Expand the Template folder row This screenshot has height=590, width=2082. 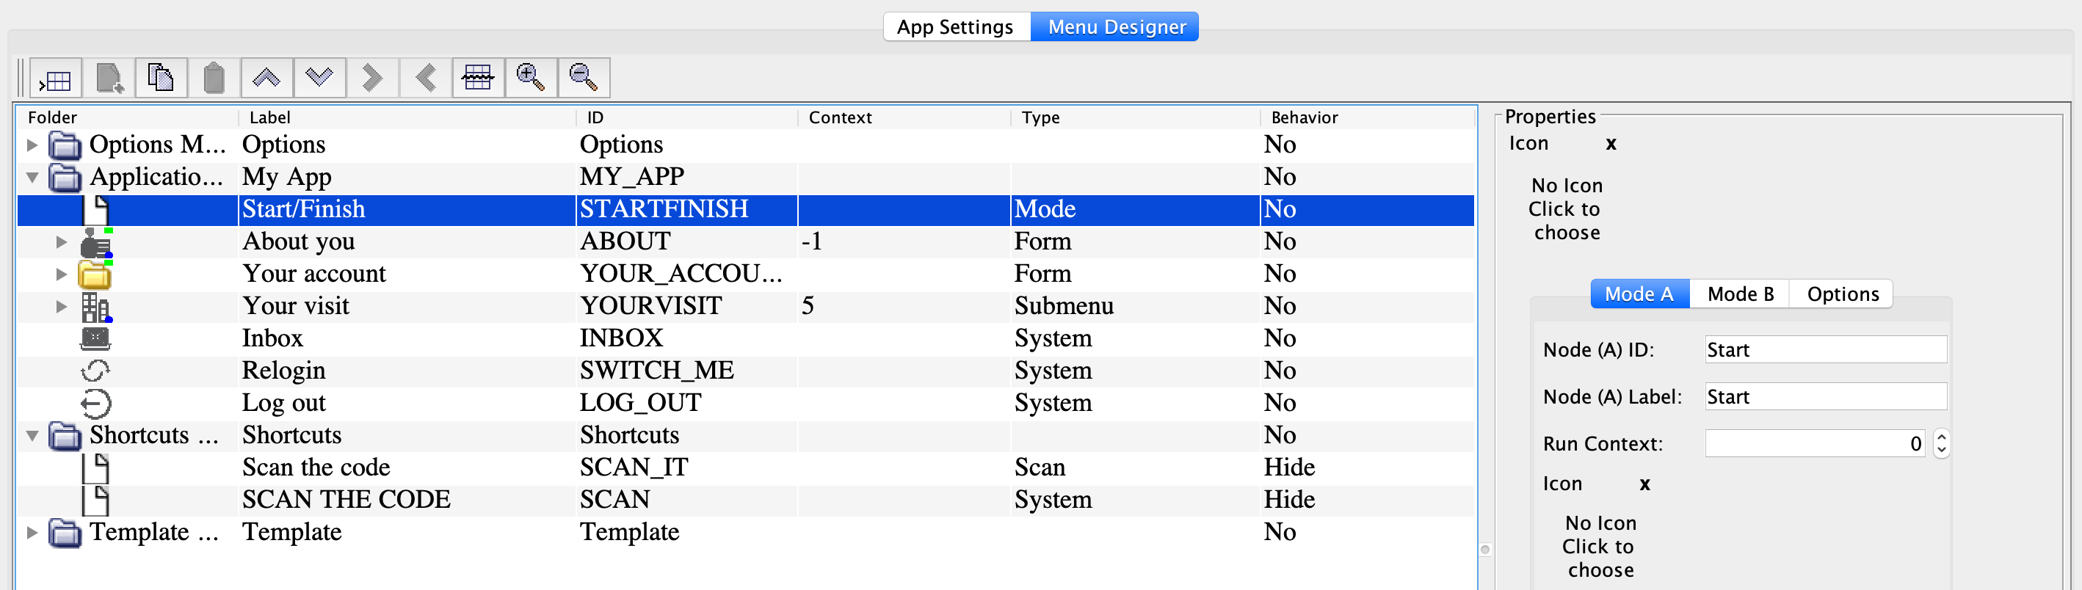tap(32, 533)
